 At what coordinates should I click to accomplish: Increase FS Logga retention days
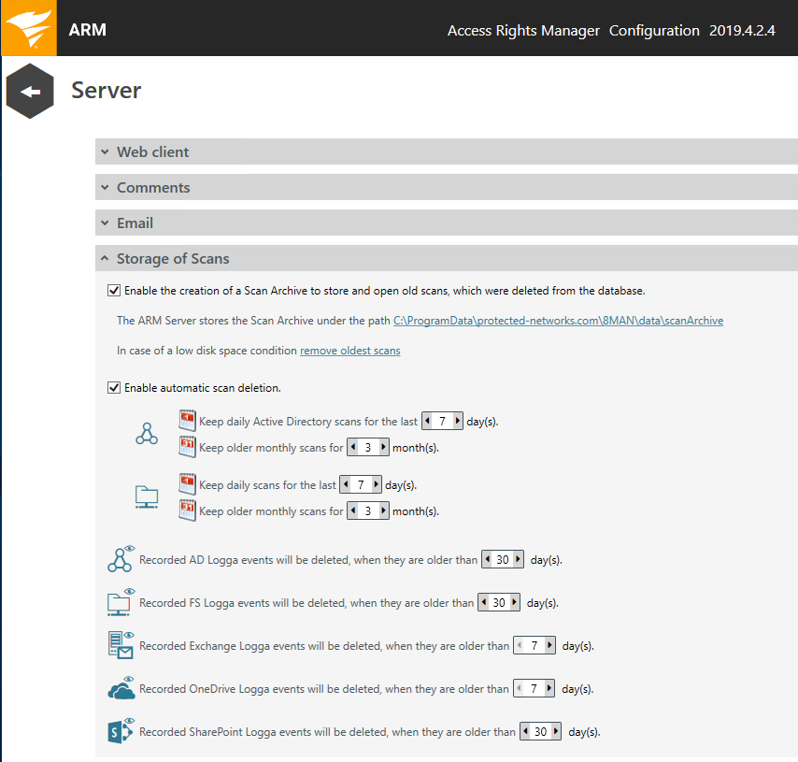coord(515,602)
